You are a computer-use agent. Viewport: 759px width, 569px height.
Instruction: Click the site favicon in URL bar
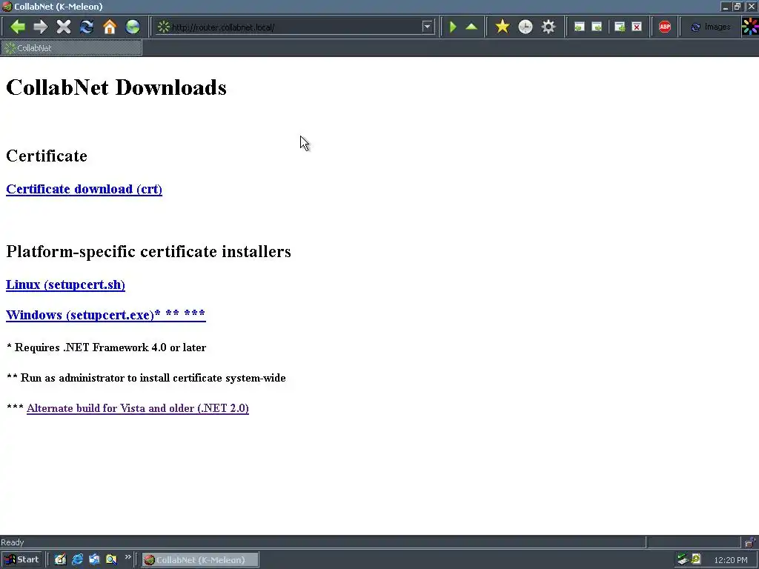pyautogui.click(x=164, y=27)
